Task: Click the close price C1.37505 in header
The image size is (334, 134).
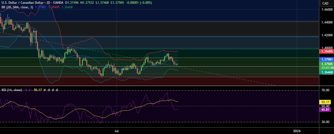Action: 118,3
